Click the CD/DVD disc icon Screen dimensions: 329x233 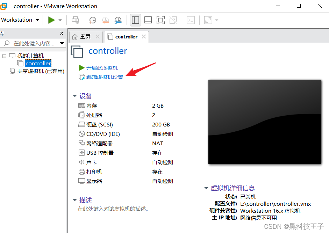click(81, 134)
